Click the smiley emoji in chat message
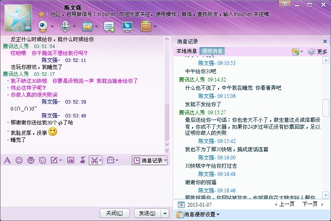Image resolution: width=331 pixels, height=221 pixels. (52, 132)
